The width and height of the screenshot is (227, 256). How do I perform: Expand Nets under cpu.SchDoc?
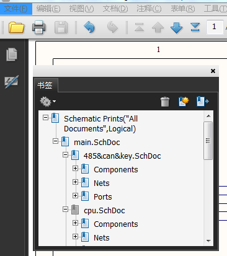tap(75, 236)
